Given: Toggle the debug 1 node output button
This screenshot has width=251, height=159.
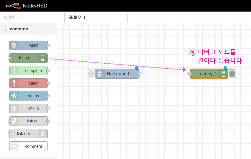Looking at the screenshot, I should (232, 74).
